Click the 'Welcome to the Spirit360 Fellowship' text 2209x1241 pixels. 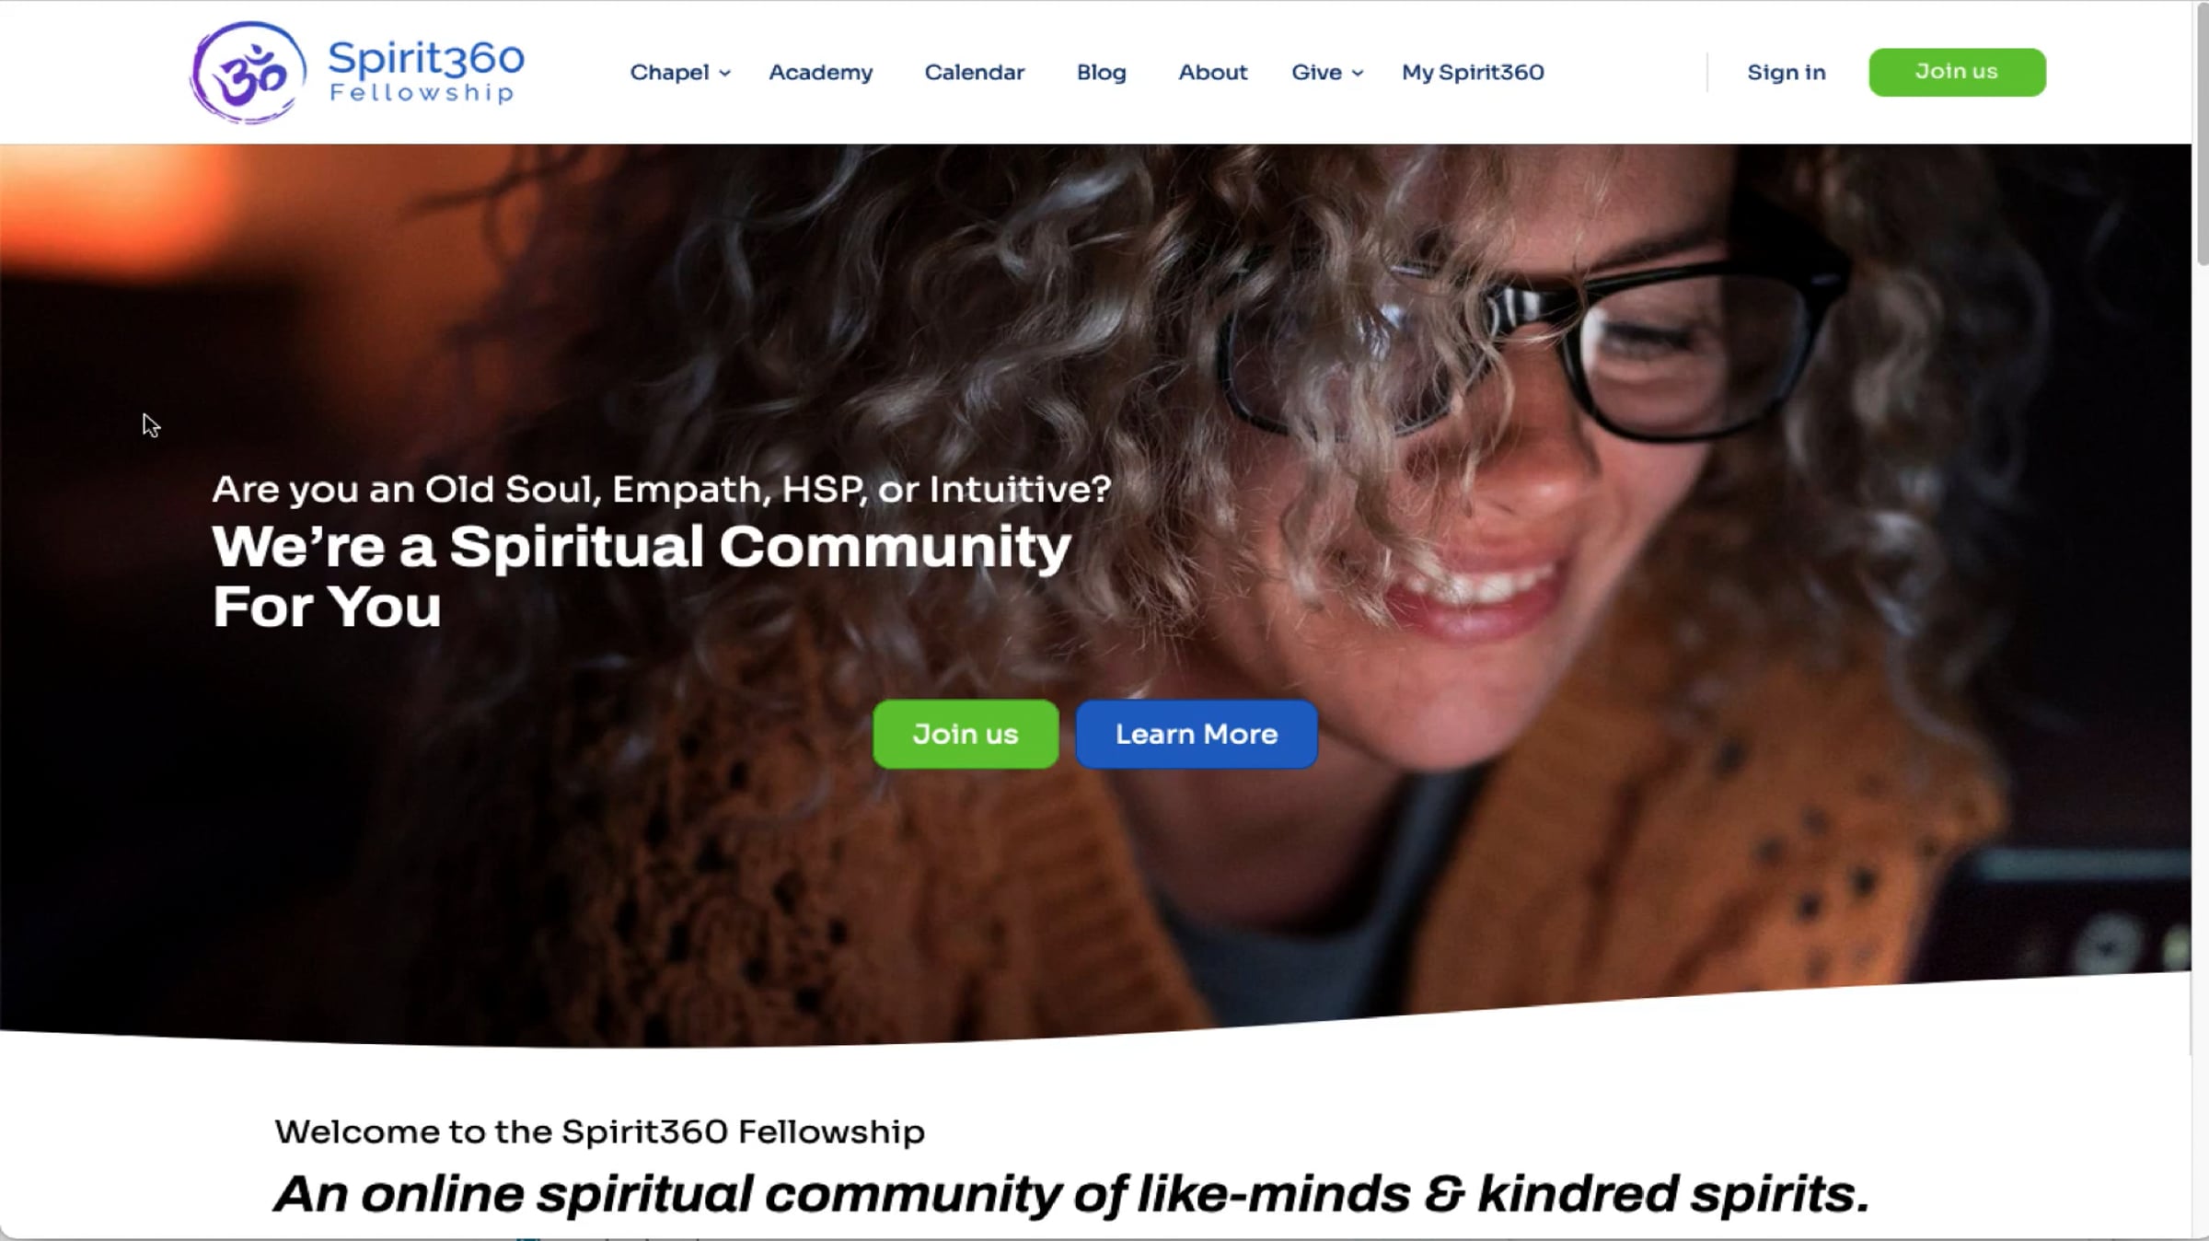point(599,1131)
